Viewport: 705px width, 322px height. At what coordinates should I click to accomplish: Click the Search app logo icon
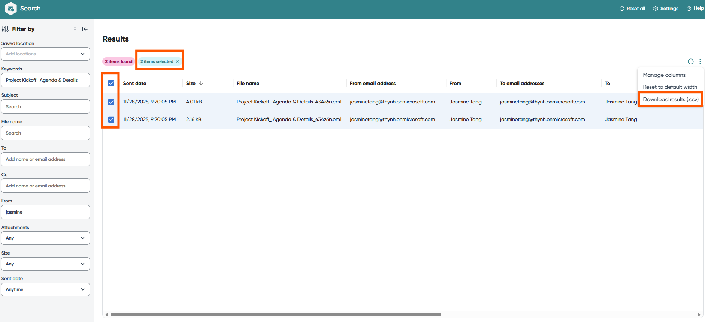click(x=11, y=8)
